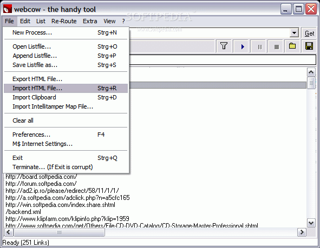Open the File menu
The image size is (320, 248).
click(x=9, y=21)
